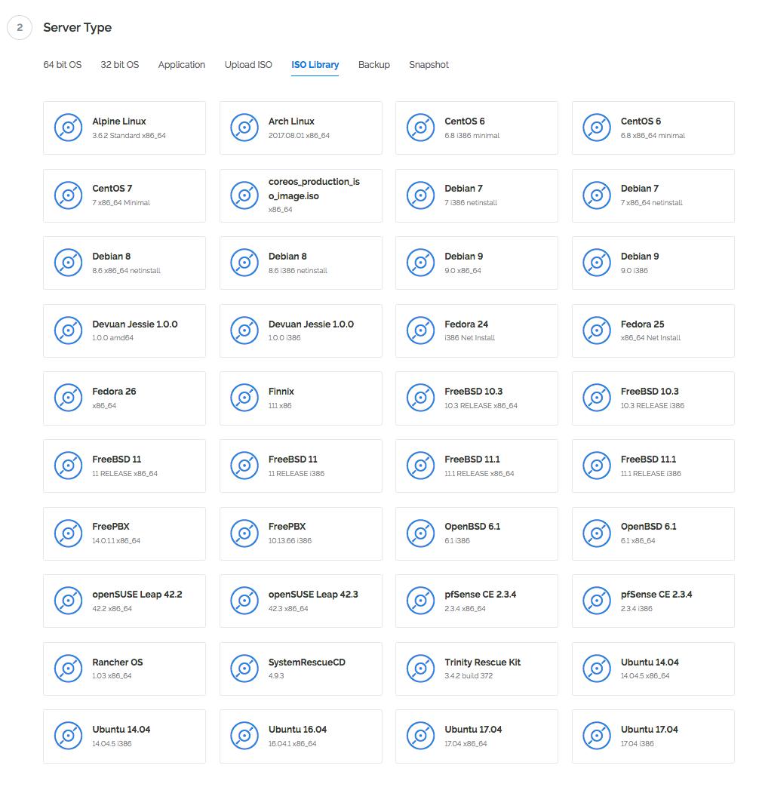The height and width of the screenshot is (787, 759).
Task: Choose pfSense CE 2.3.4 i386 card
Action: [653, 601]
